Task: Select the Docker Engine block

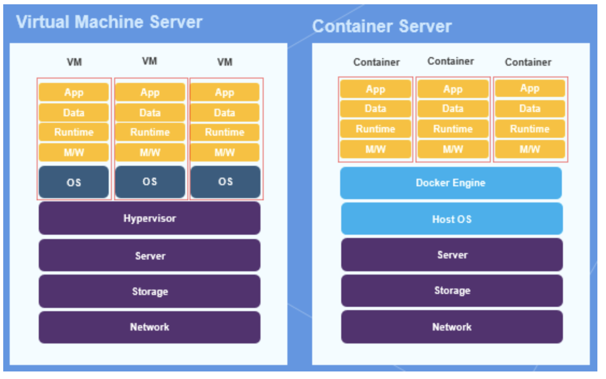Action: click(x=450, y=183)
